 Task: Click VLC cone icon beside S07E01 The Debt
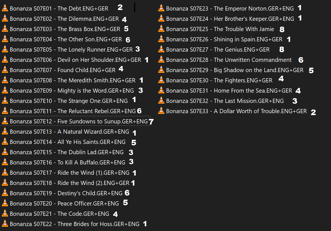tap(5, 8)
